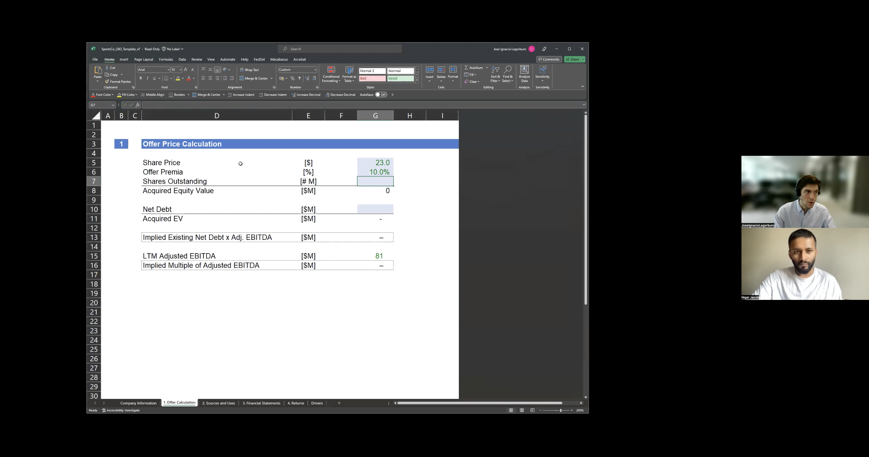Image resolution: width=869 pixels, height=457 pixels.
Task: Click the green Share button
Action: pyautogui.click(x=573, y=59)
